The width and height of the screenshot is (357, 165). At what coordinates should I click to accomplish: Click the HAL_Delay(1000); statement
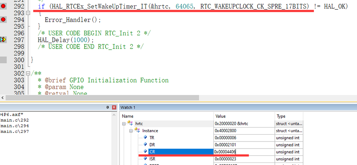(x=66, y=40)
